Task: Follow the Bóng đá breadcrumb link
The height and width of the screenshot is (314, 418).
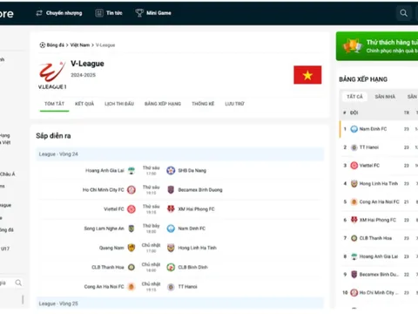Action: pyautogui.click(x=56, y=45)
